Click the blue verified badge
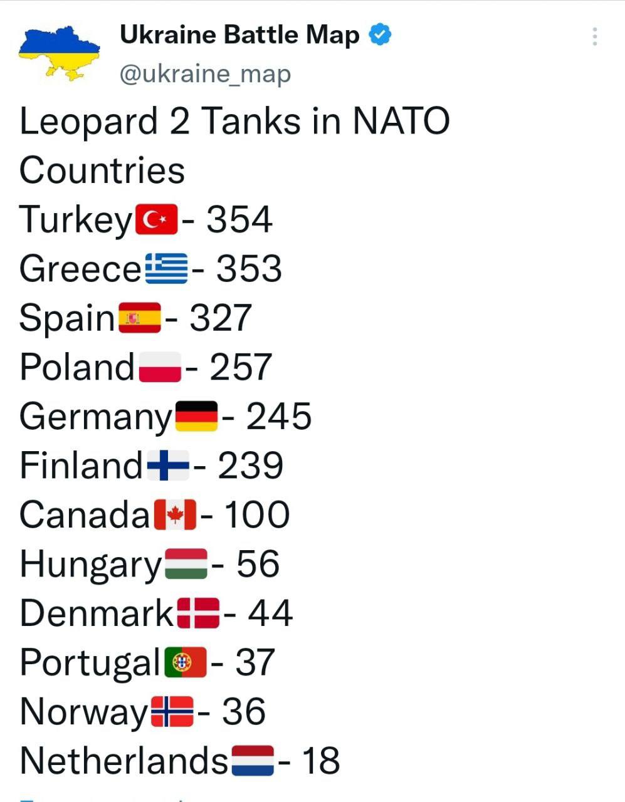The height and width of the screenshot is (802, 625). pos(380,34)
